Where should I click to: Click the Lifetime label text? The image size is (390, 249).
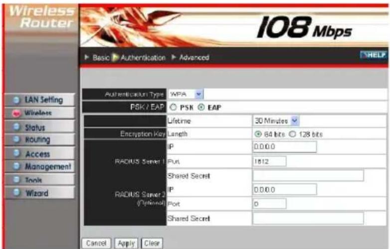coord(179,121)
